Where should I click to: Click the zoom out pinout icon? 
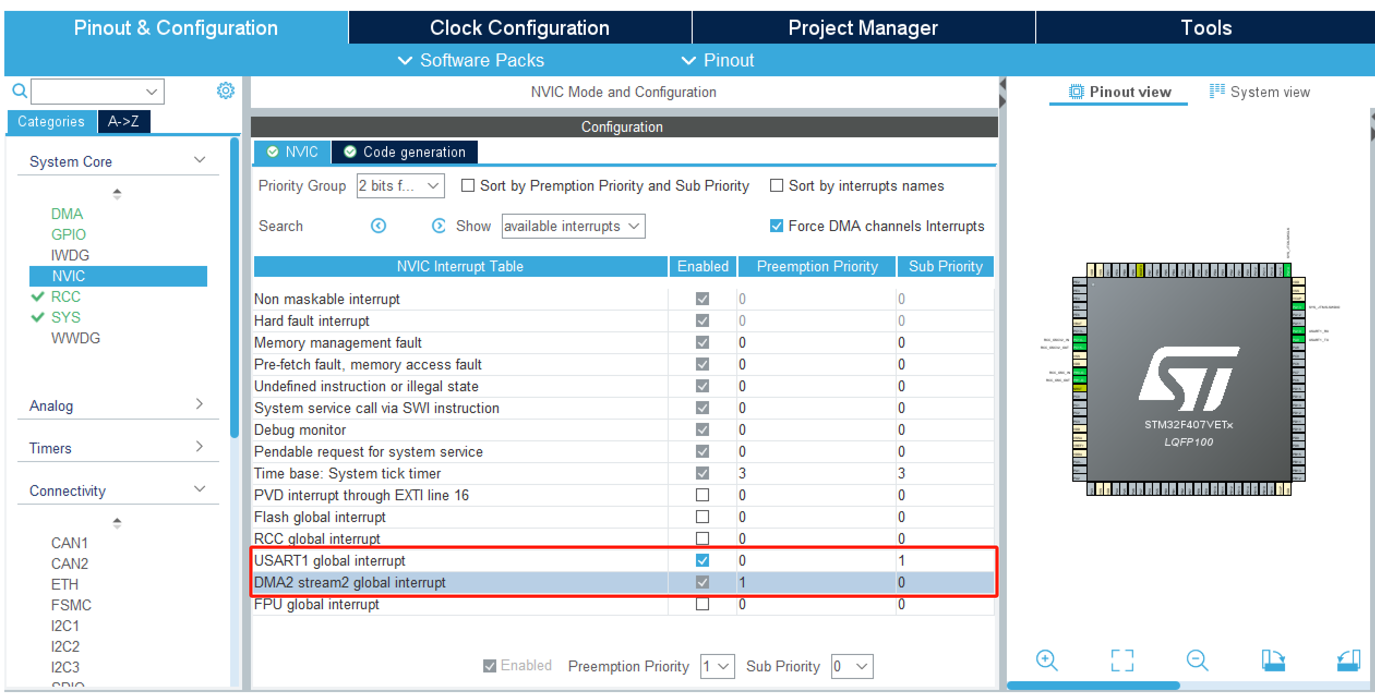(x=1197, y=660)
